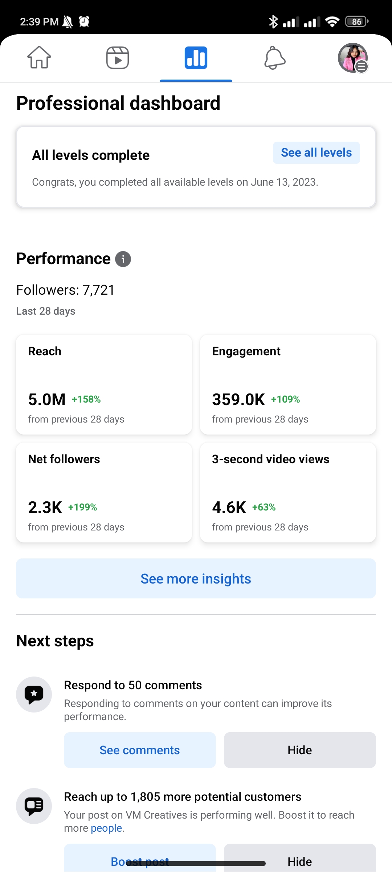Image resolution: width=392 pixels, height=872 pixels.
Task: Open the Engagement metric card
Action: click(x=288, y=384)
